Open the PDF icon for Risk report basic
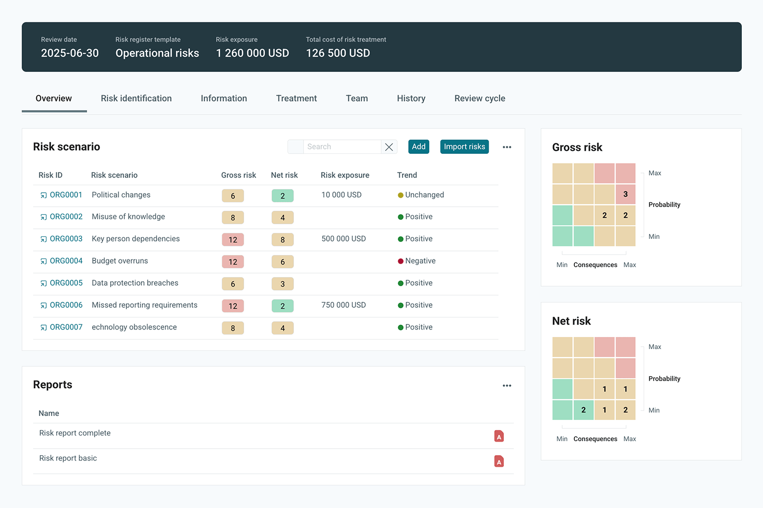The width and height of the screenshot is (763, 508). 499,461
